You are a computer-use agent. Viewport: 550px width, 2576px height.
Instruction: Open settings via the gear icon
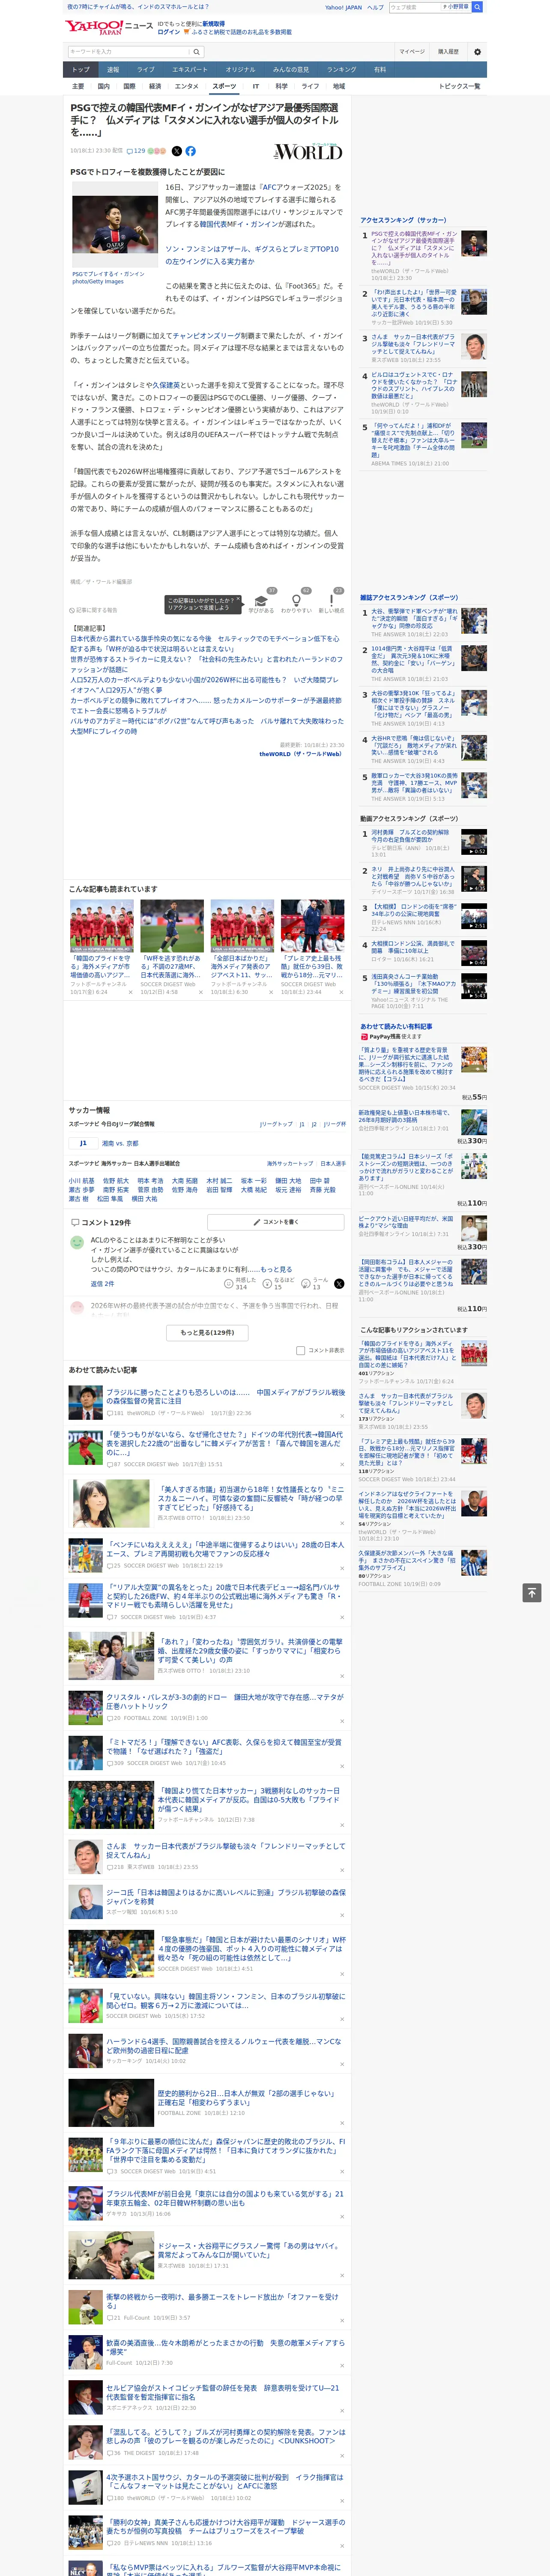pos(477,51)
